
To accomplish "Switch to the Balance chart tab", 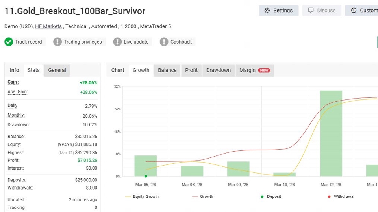I will (x=167, y=70).
